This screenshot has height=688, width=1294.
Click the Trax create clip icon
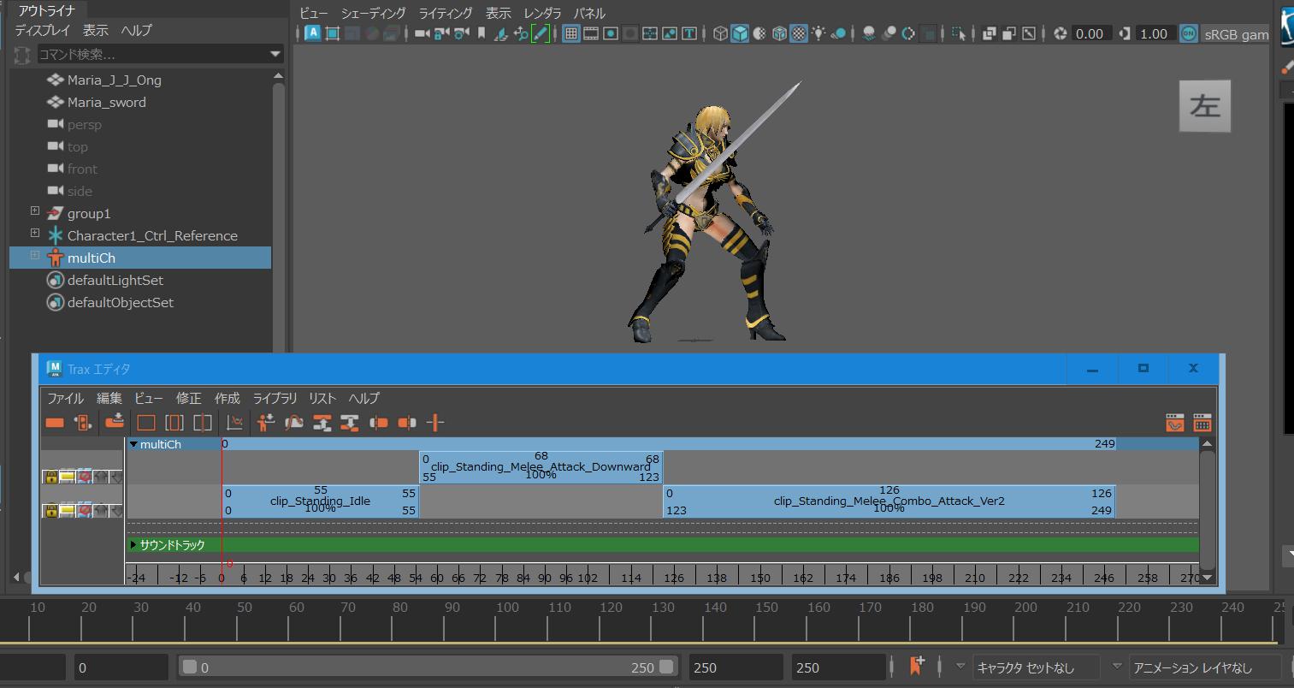pyautogui.click(x=55, y=423)
